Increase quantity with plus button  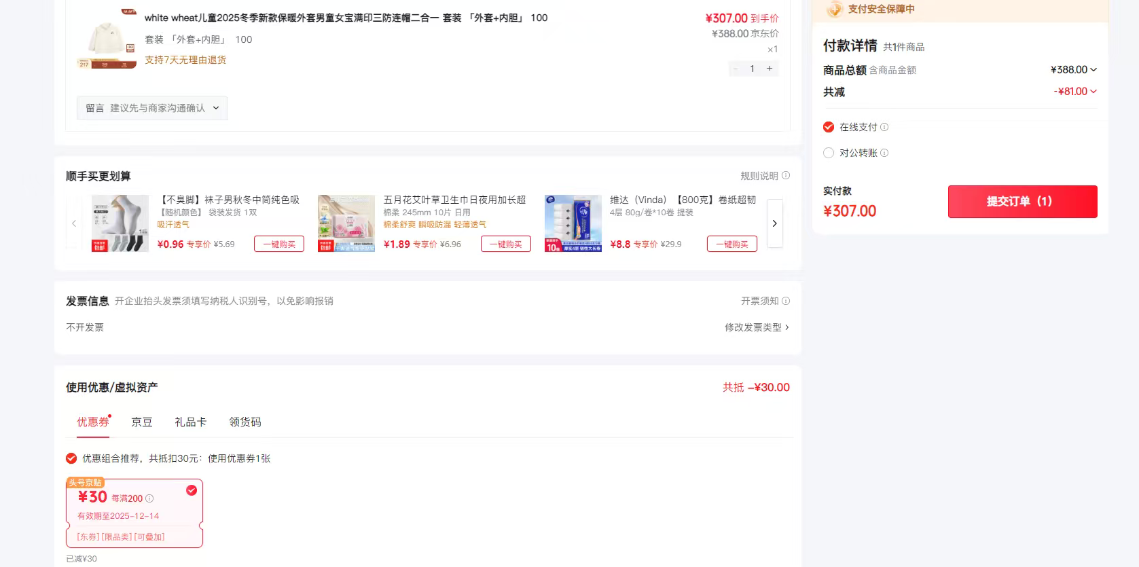click(770, 69)
